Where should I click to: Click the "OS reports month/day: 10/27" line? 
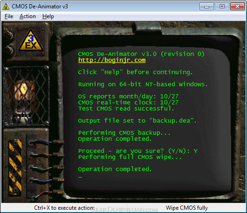coord(128,96)
